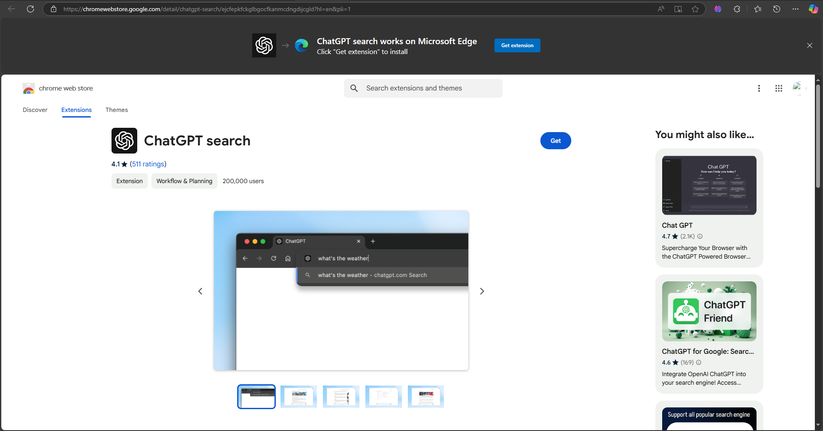Image resolution: width=823 pixels, height=431 pixels.
Task: Open the Copilot icon in Edge toolbar
Action: (x=813, y=9)
